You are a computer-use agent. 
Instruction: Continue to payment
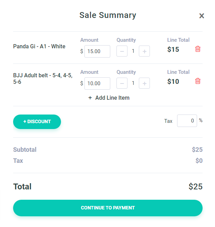click(x=107, y=208)
